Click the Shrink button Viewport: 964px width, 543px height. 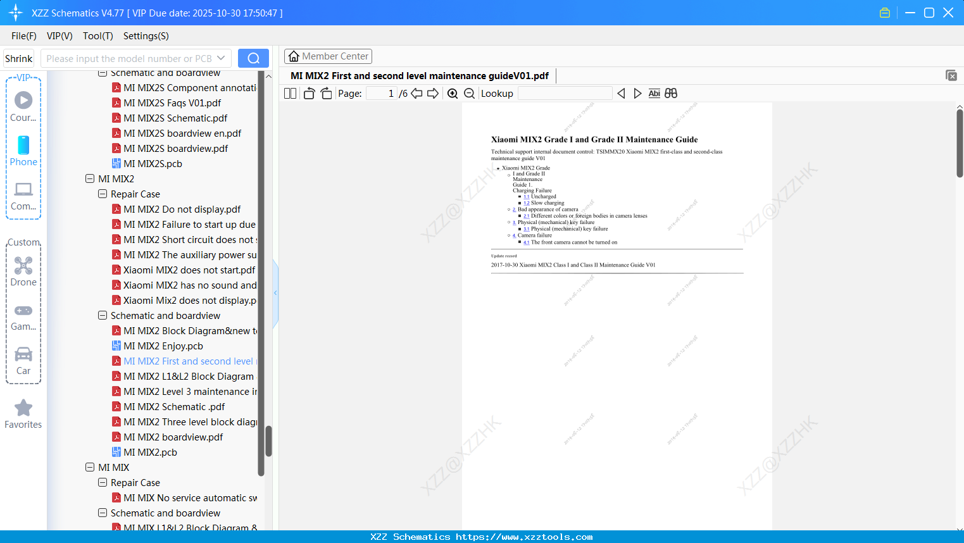pyautogui.click(x=19, y=58)
